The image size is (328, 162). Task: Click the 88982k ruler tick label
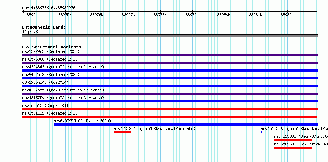287,15
